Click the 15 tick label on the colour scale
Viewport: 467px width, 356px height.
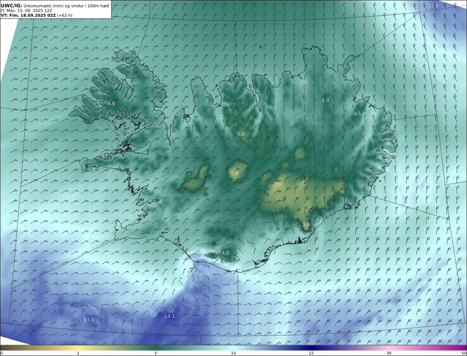[x=311, y=353]
